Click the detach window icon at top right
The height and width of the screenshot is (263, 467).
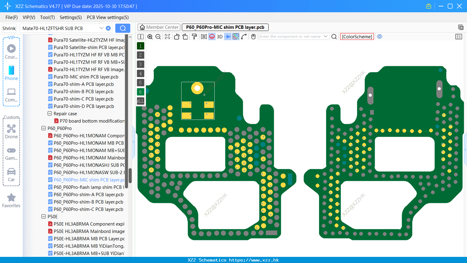click(461, 27)
